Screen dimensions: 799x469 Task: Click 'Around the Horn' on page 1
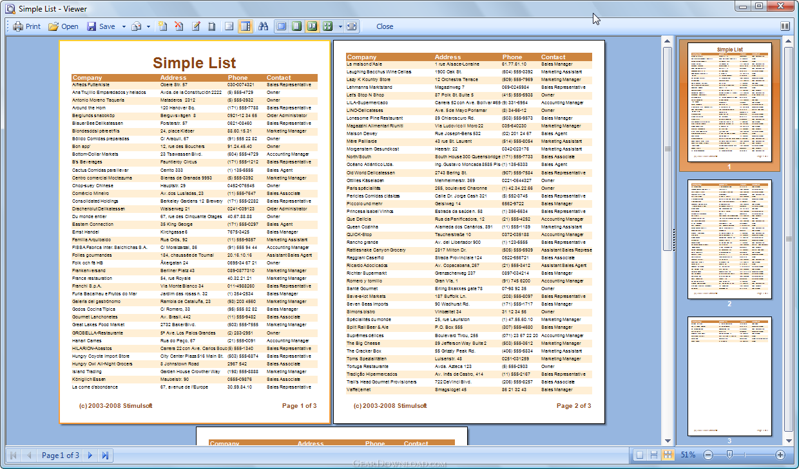tap(89, 107)
